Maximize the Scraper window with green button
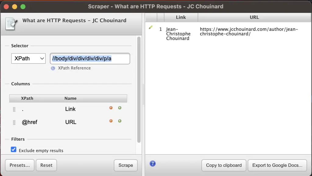This screenshot has width=312, height=176. click(23, 7)
